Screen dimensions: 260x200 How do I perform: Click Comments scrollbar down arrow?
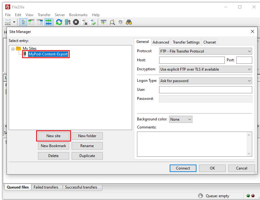pyautogui.click(x=249, y=153)
